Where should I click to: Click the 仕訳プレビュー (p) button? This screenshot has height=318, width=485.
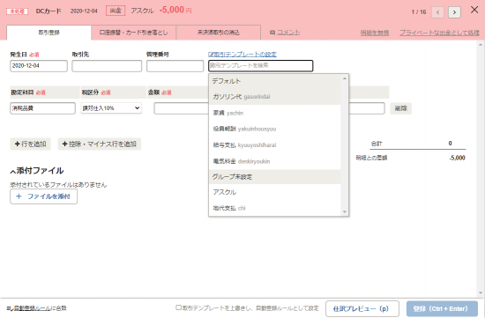362,308
